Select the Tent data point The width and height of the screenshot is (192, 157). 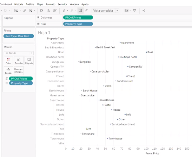click(85, 129)
